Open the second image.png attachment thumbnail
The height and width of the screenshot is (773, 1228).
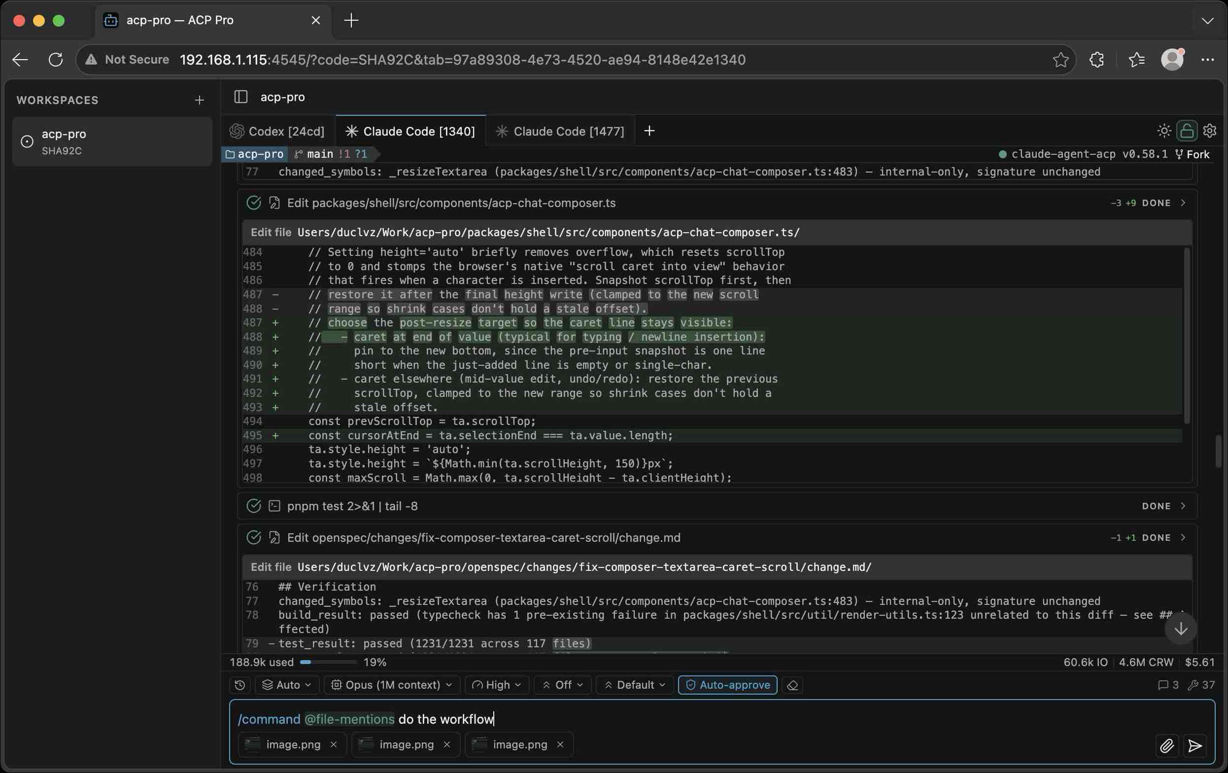pos(366,744)
